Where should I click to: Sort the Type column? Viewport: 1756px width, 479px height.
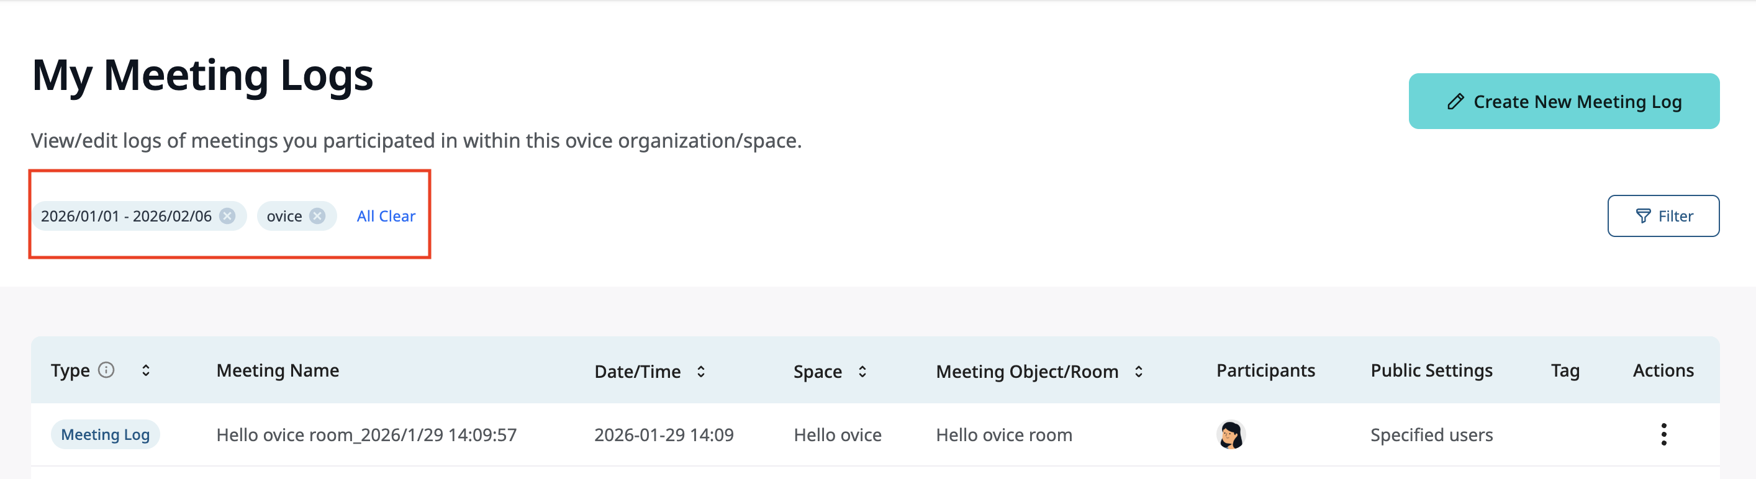(145, 370)
